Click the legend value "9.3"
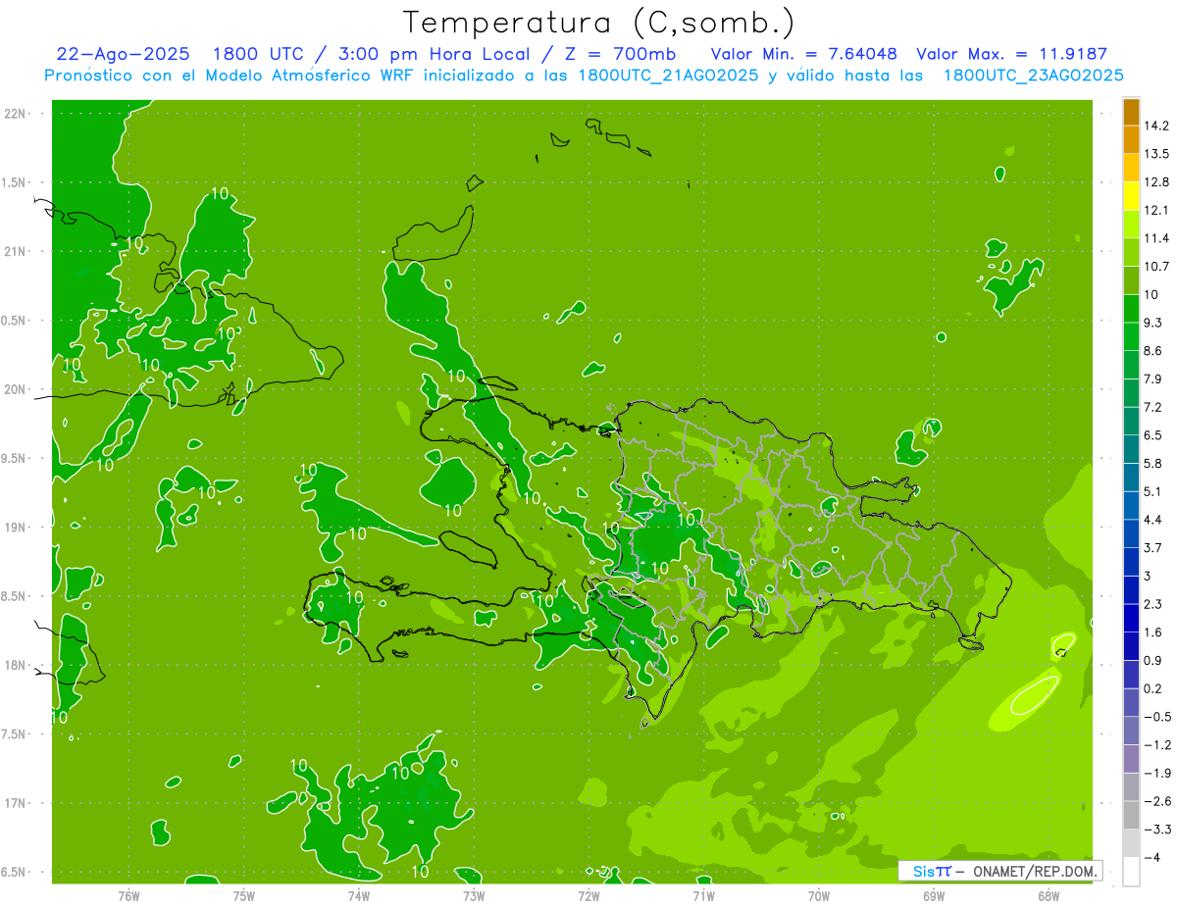Screen dimensions: 1177x909 click(x=1153, y=323)
